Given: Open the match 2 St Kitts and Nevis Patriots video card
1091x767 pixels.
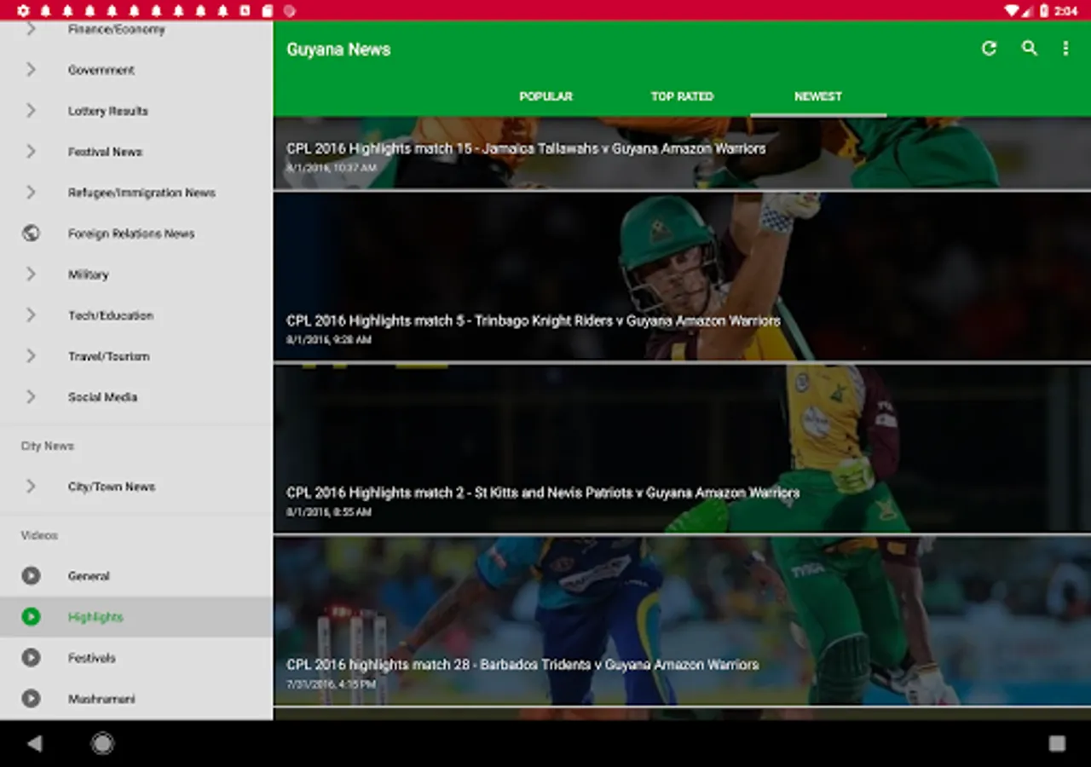Looking at the screenshot, I should [x=682, y=449].
